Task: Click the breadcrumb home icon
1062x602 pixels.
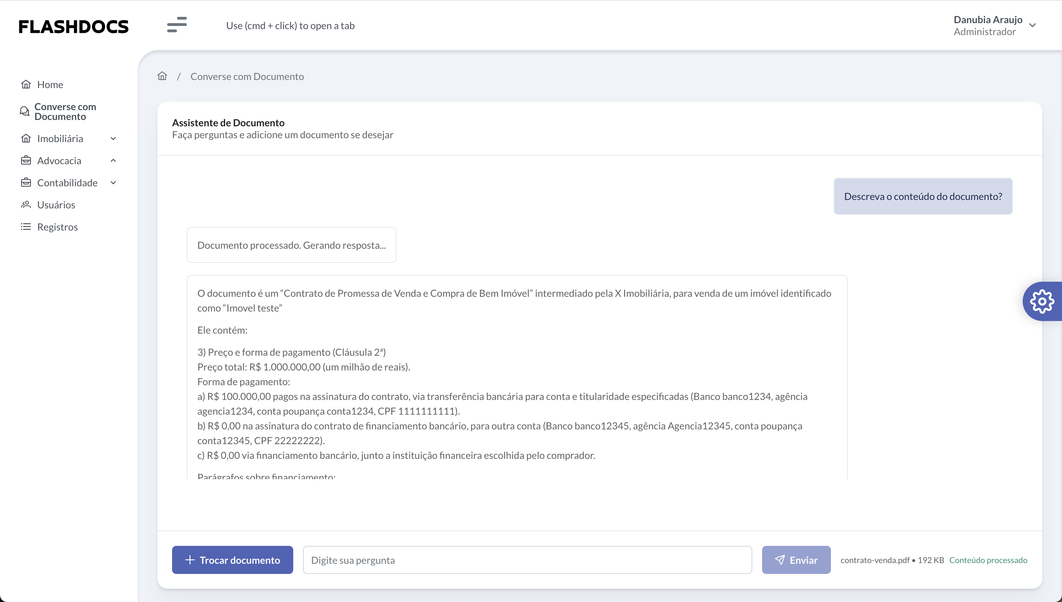Action: (x=162, y=76)
